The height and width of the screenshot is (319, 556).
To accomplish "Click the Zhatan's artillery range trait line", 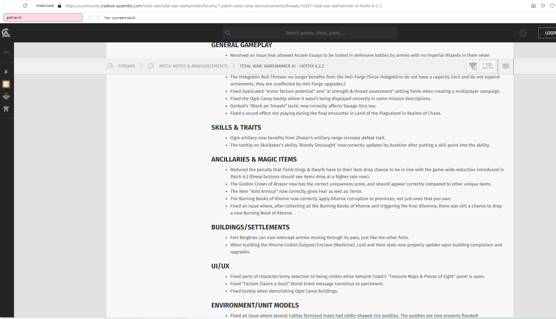I will click(308, 138).
